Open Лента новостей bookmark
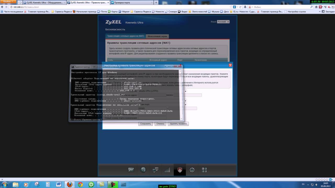Image resolution: width=335 pixels, height=188 pixels. 198,11
